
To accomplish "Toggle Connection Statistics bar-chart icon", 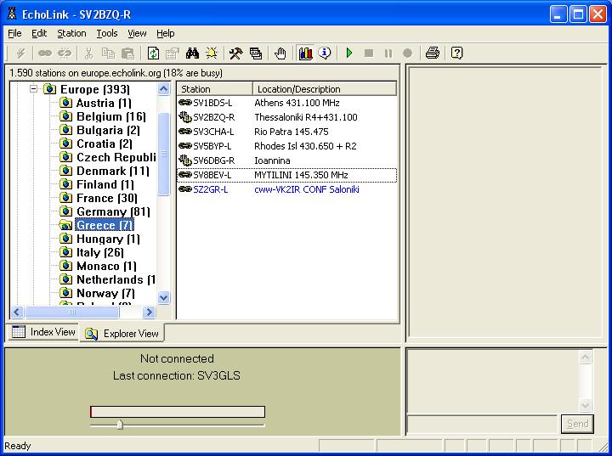I will 305,53.
